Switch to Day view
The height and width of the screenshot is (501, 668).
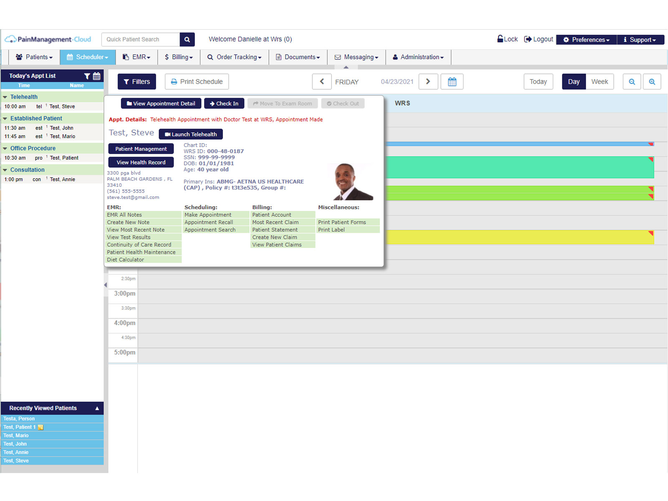(574, 82)
